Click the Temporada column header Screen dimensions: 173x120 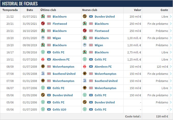(x=10, y=10)
